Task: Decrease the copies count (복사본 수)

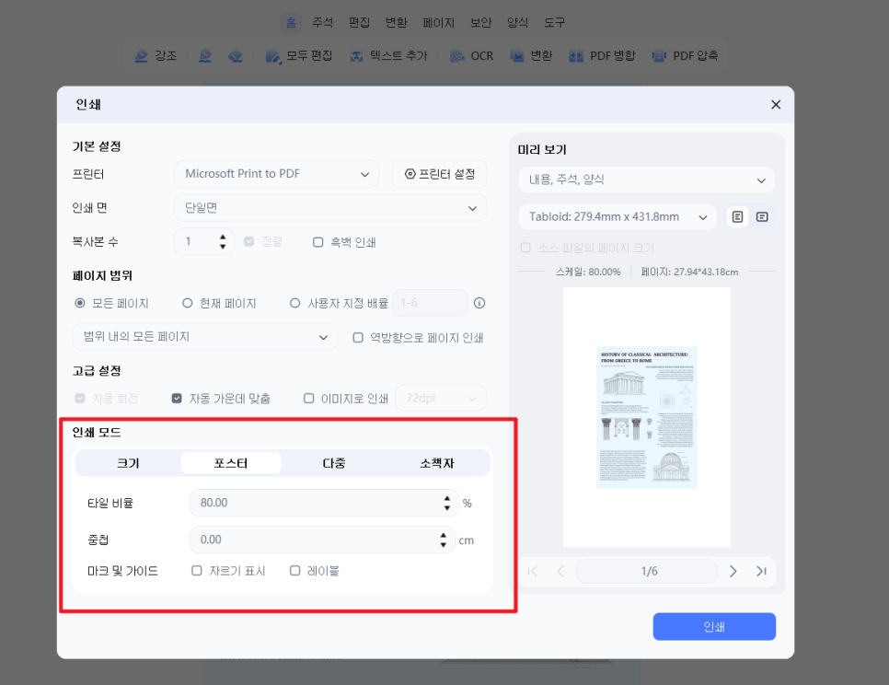Action: (223, 247)
